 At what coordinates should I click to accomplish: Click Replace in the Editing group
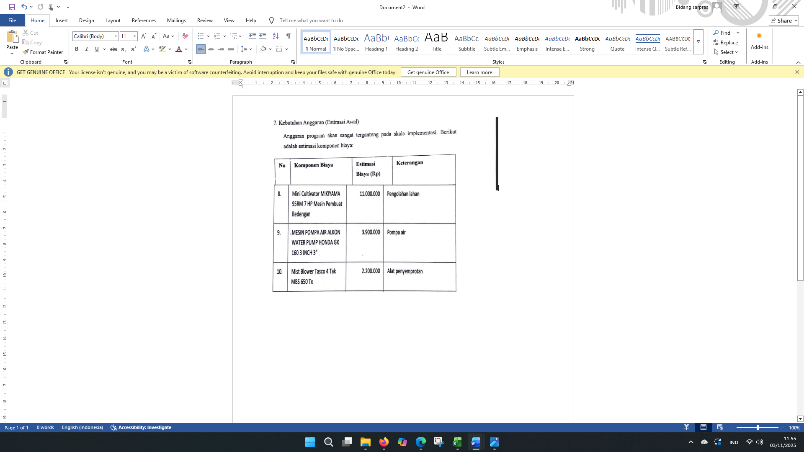coord(725,43)
